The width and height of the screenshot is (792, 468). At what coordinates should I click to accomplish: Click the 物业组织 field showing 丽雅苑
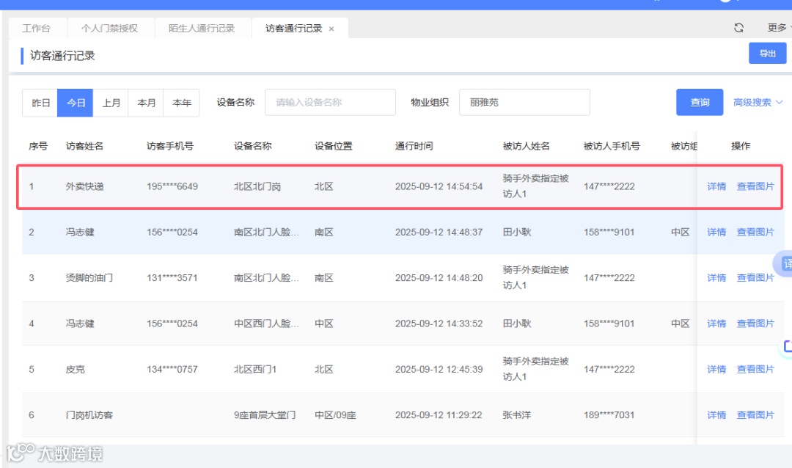click(524, 103)
